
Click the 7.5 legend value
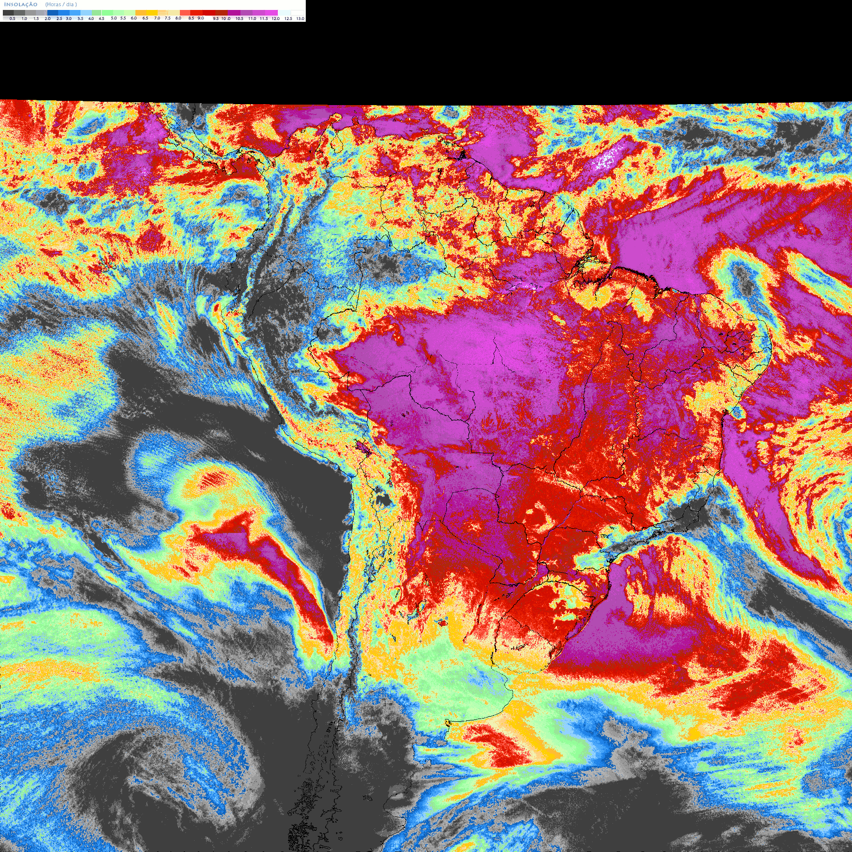pos(168,18)
